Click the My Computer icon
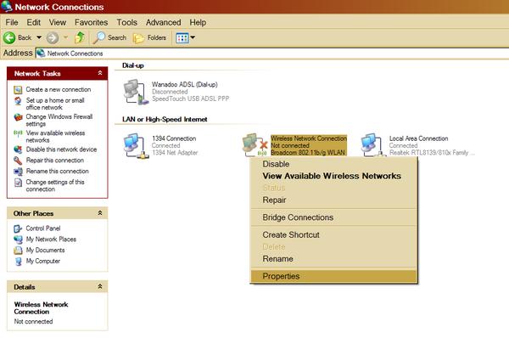 [19, 262]
